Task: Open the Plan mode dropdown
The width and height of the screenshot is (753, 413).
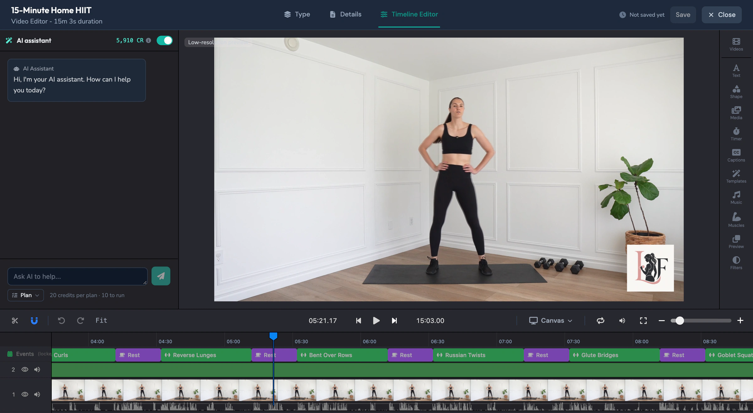Action: (x=25, y=295)
